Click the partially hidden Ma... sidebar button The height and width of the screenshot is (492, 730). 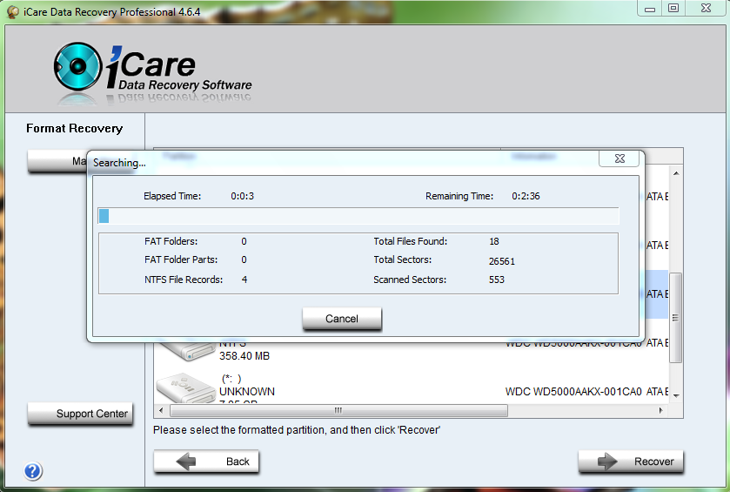pos(57,161)
